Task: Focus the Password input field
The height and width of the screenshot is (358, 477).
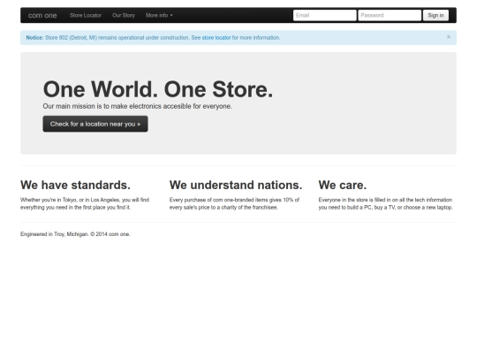Action: click(x=390, y=15)
